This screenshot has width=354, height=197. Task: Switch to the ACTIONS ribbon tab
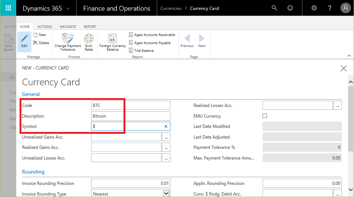point(45,26)
